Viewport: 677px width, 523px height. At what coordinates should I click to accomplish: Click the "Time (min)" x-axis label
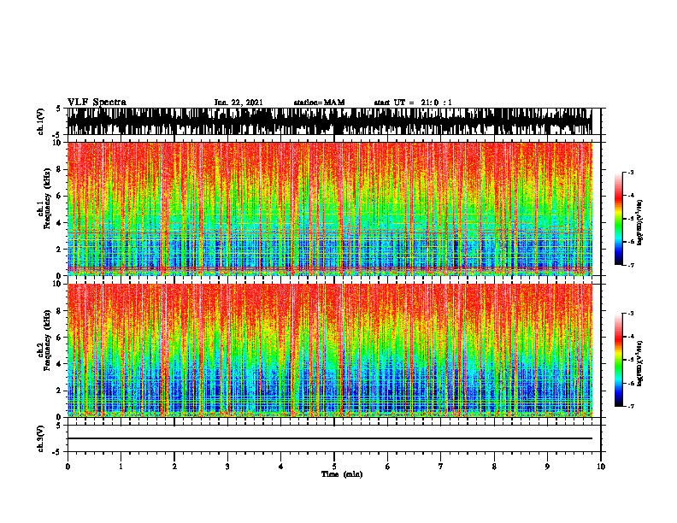click(342, 474)
